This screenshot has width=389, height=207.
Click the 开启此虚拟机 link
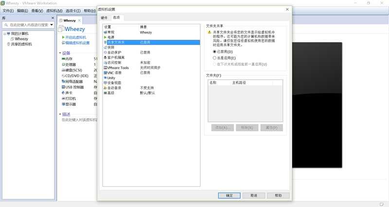coord(76,37)
